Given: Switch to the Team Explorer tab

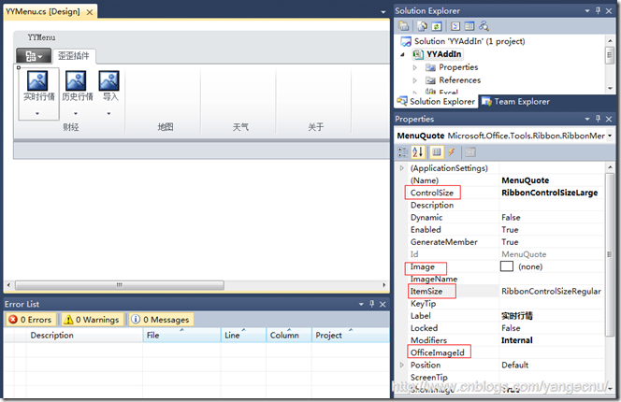Looking at the screenshot, I should coord(515,102).
